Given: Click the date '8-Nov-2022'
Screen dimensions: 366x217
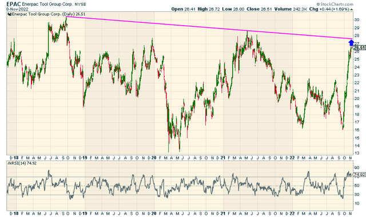Looking at the screenshot, I should (18, 9).
